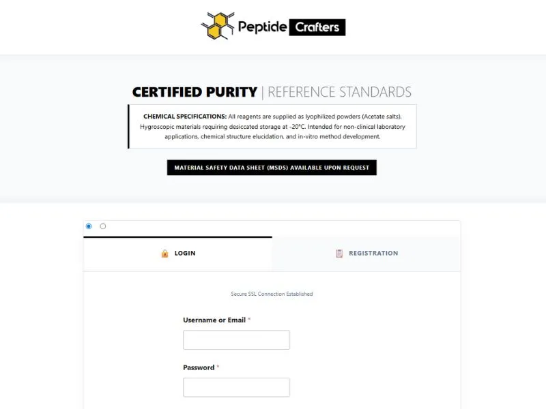Click the black Crafters logo badge
546x409 pixels.
[x=317, y=27]
